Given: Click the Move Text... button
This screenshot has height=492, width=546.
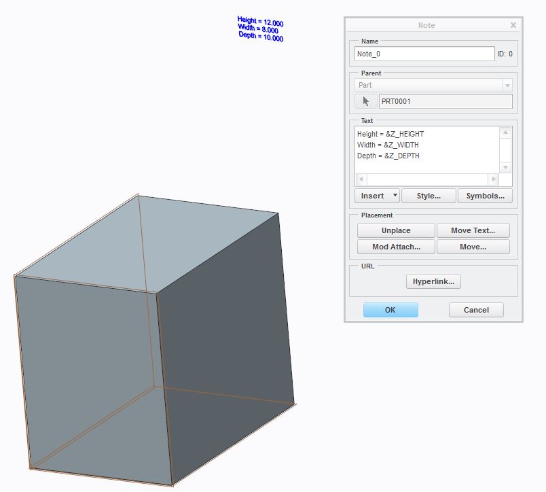Looking at the screenshot, I should coord(473,230).
